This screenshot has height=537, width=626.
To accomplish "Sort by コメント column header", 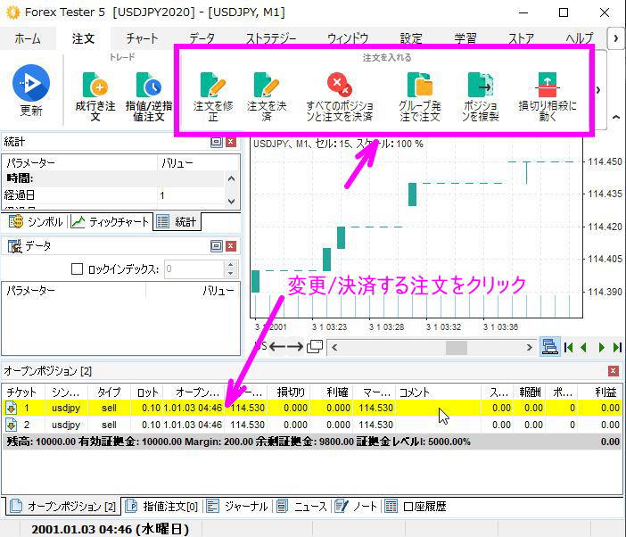I will pyautogui.click(x=438, y=392).
